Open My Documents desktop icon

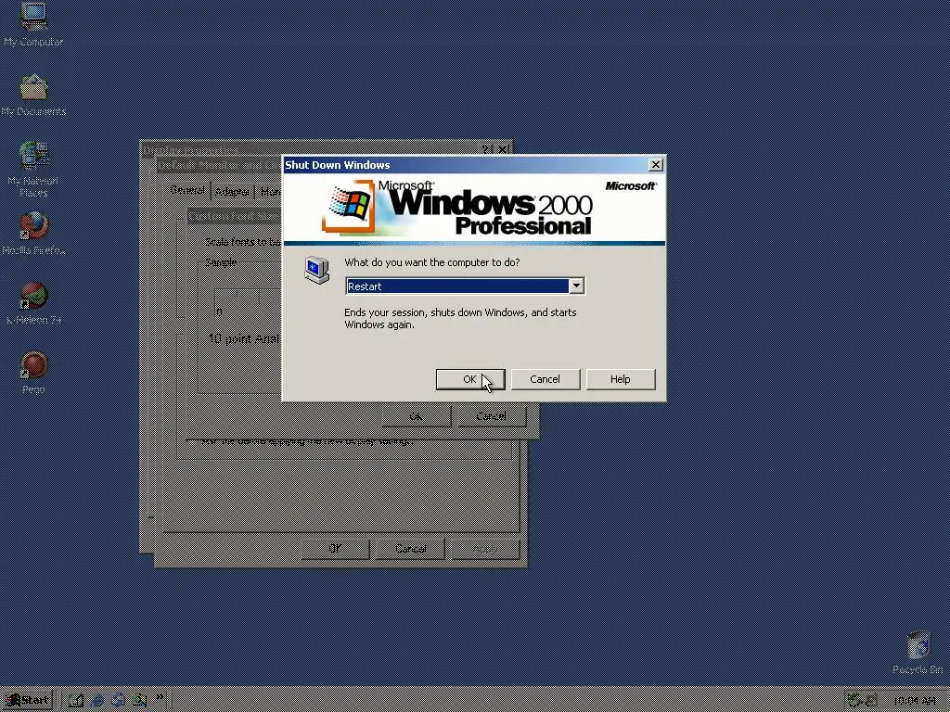33,95
